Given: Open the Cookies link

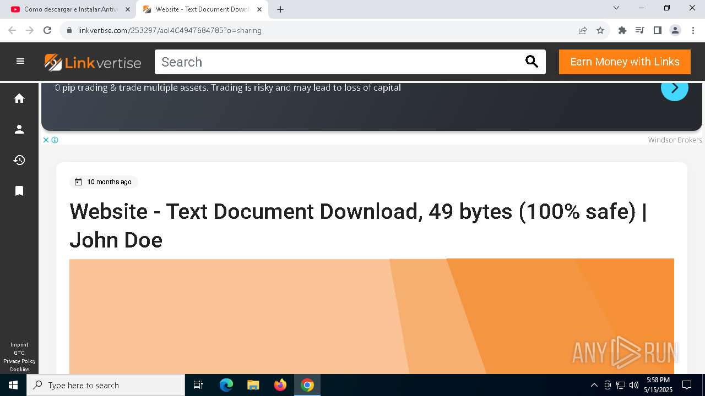Looking at the screenshot, I should pyautogui.click(x=19, y=370).
